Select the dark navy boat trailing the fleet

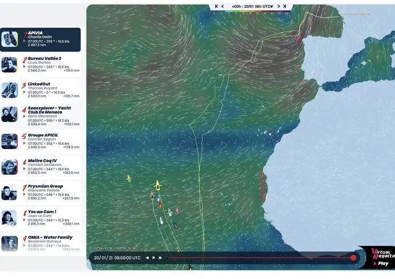[176, 226]
